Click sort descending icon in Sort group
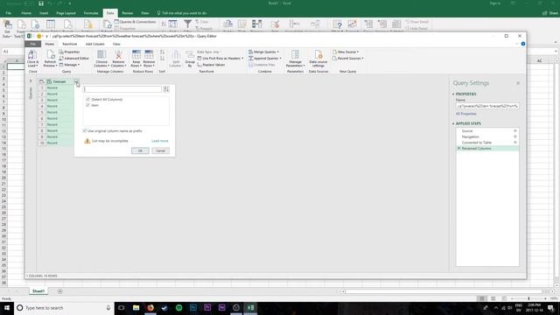 pos(162,59)
